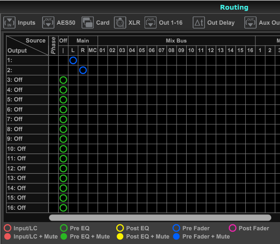Viewport: 280px width, 244px height.
Task: Click the Phase cell for output 2
Action: coord(54,70)
